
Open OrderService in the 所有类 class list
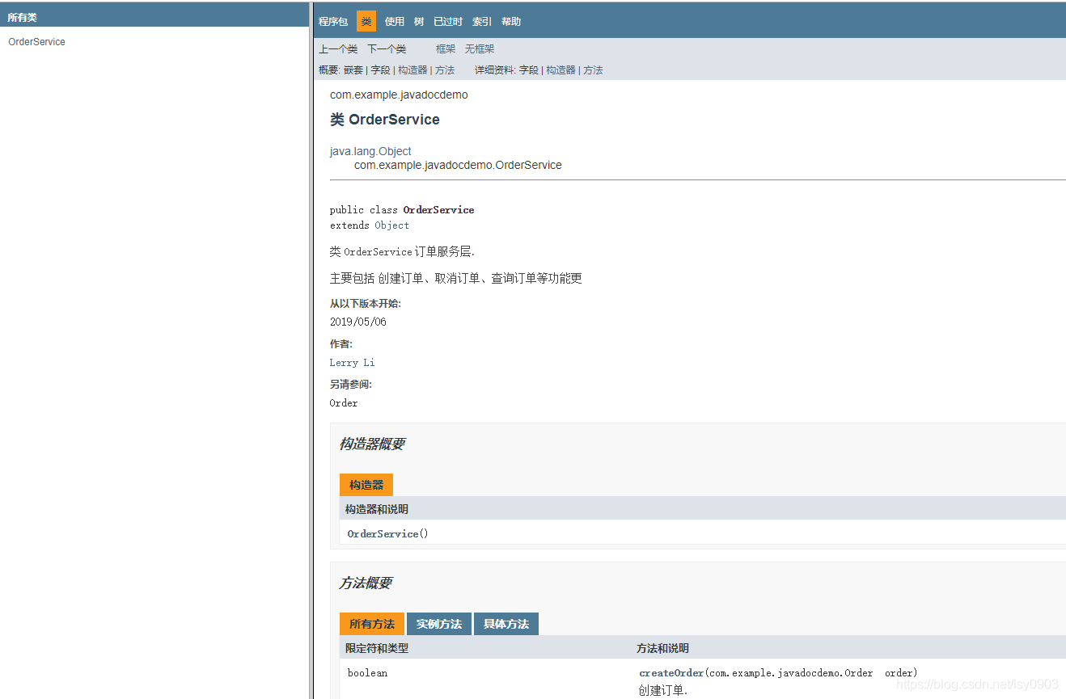tap(36, 42)
